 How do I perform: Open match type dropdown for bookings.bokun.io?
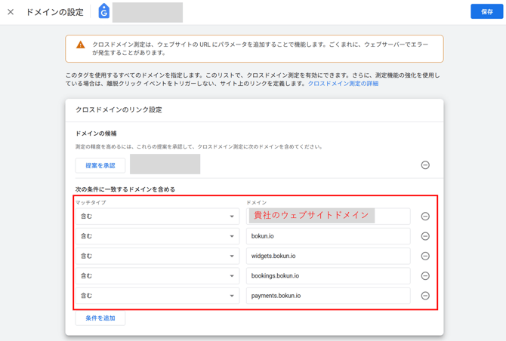point(157,276)
